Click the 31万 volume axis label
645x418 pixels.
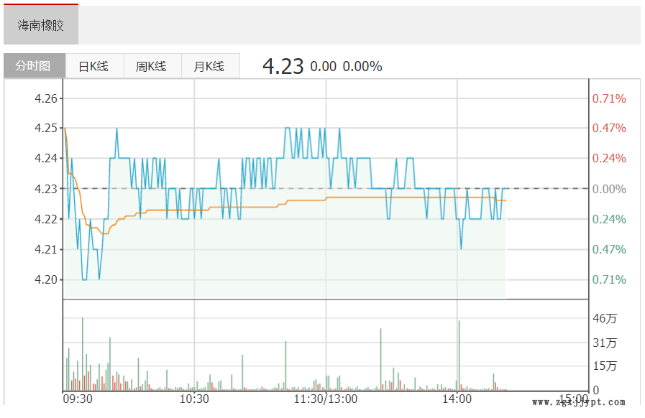605,343
